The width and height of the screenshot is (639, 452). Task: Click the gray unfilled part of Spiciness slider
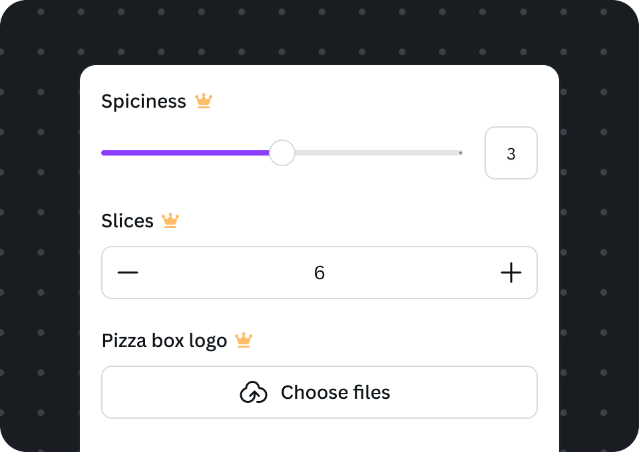tap(379, 153)
